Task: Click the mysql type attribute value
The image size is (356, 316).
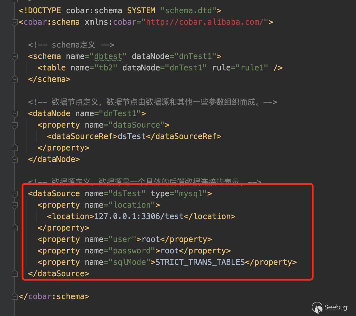Action: (x=191, y=194)
